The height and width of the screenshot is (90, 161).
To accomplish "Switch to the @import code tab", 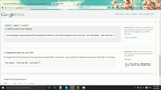I will [16, 25].
